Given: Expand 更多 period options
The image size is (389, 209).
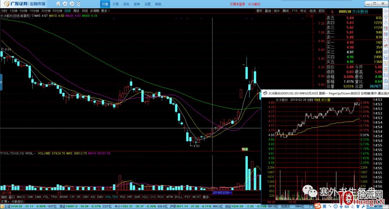Looking at the screenshot, I should tap(105, 11).
